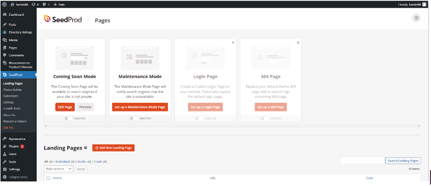
Task: Toggle 404 Page active switch
Action: tap(264, 119)
